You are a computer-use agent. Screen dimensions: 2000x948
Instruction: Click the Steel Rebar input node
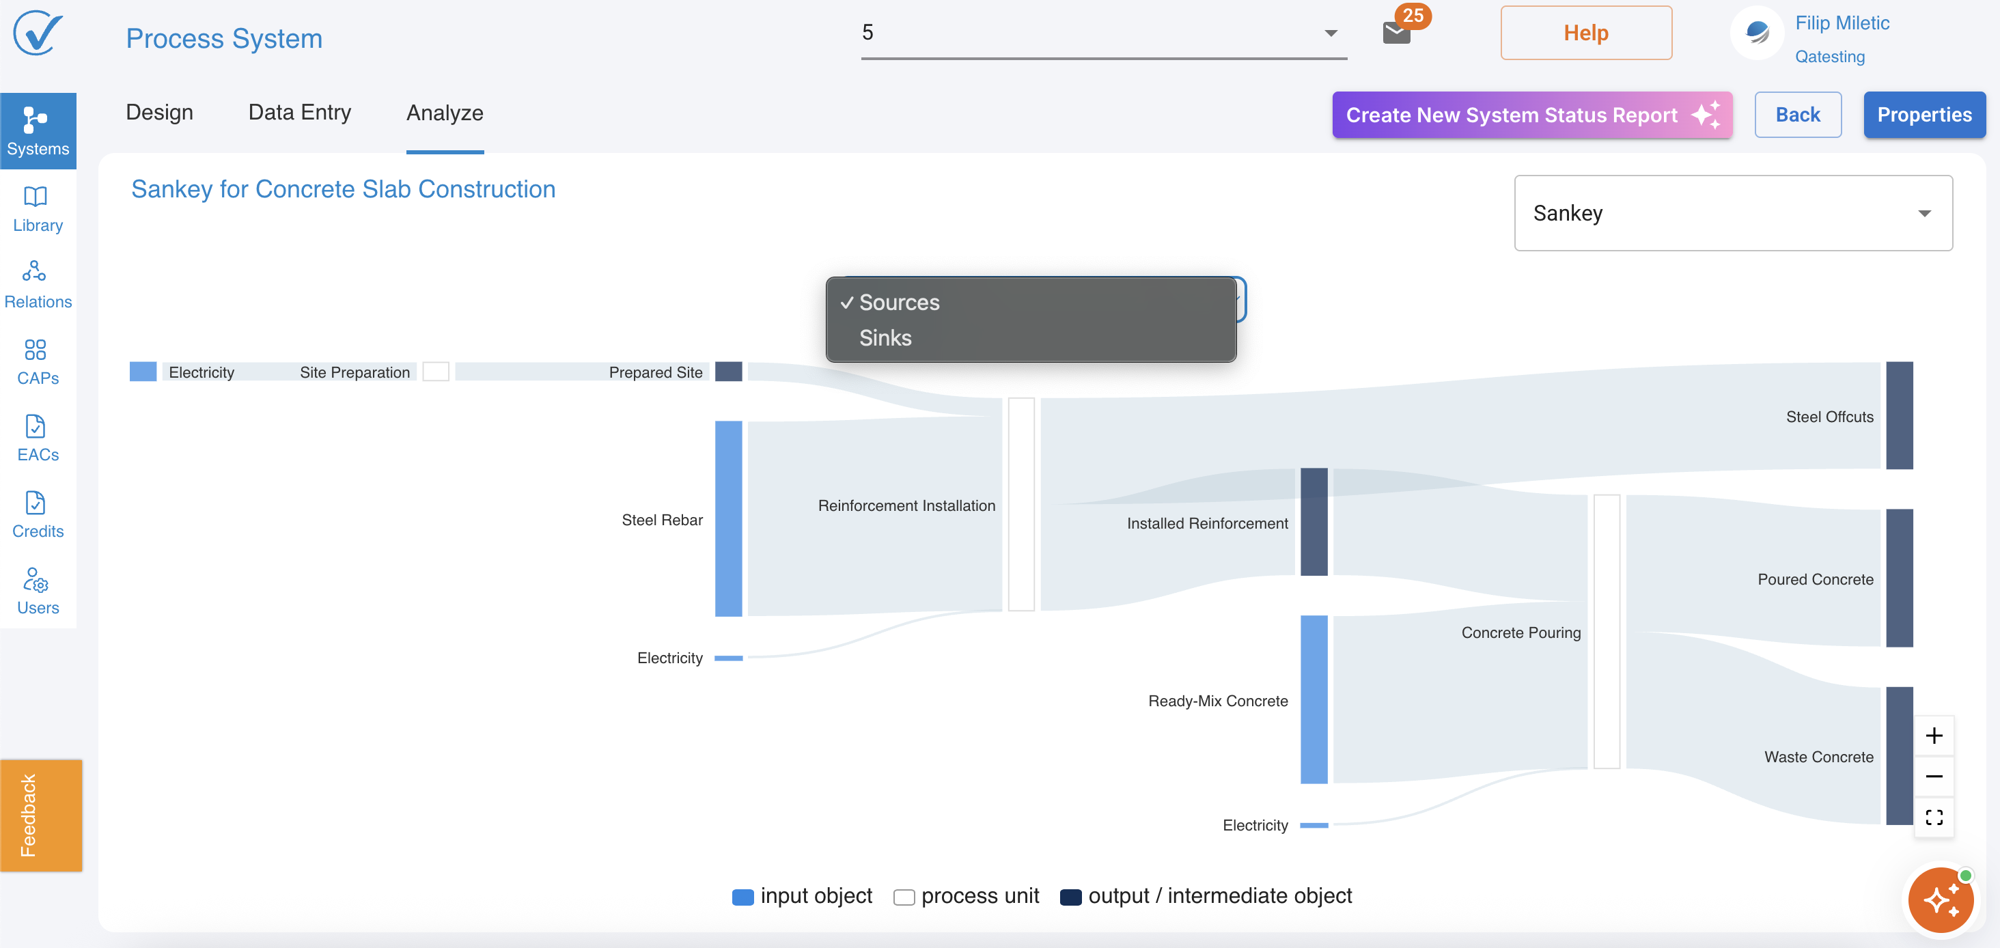(727, 518)
